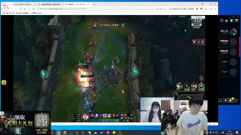Viewport: 241px width, 135px height.
Task: Toggle League client microphone button
Action: click(235, 100)
